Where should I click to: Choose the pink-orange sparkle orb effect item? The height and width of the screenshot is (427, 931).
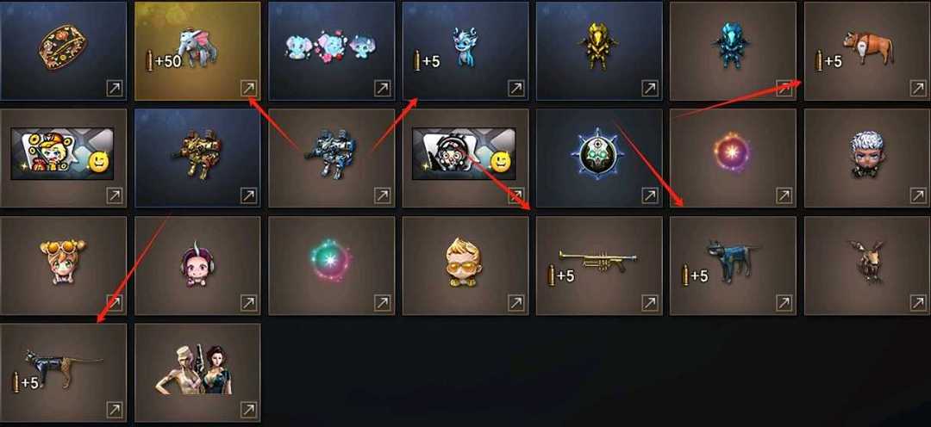(x=733, y=158)
